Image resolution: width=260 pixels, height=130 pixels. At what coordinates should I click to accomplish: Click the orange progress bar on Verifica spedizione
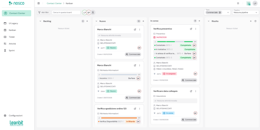coord(119,118)
